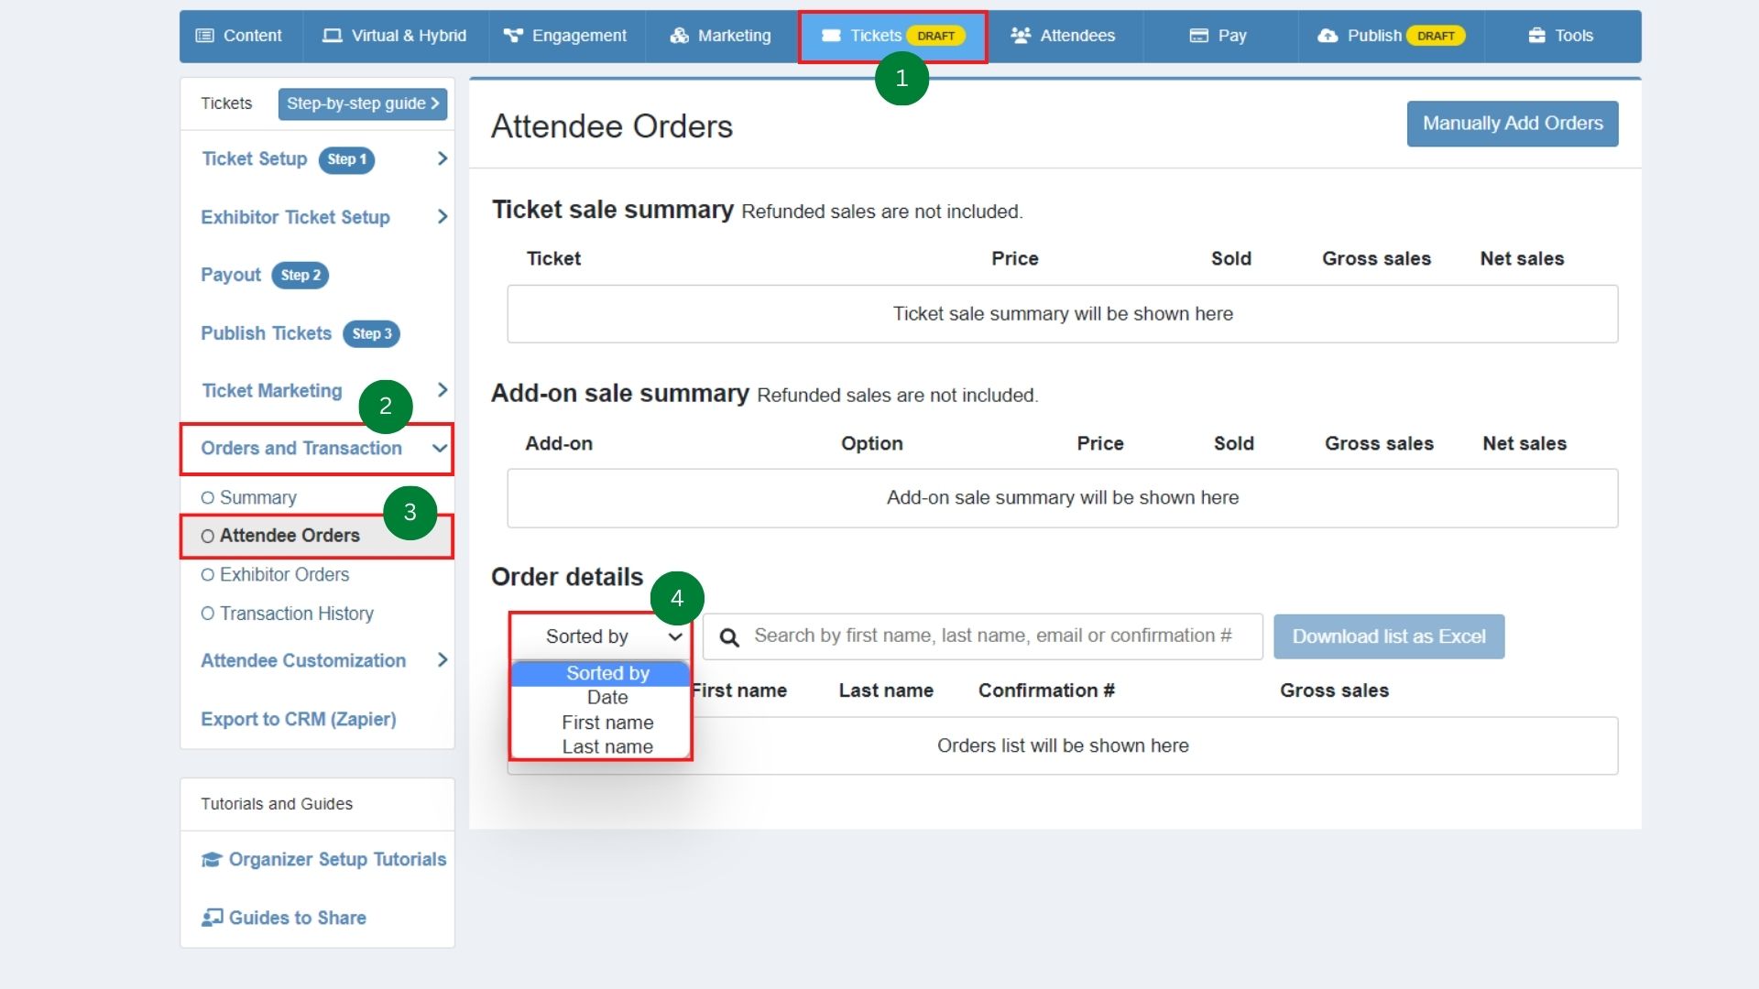This screenshot has height=989, width=1759.
Task: Switch to the Pay tab
Action: (x=1218, y=36)
